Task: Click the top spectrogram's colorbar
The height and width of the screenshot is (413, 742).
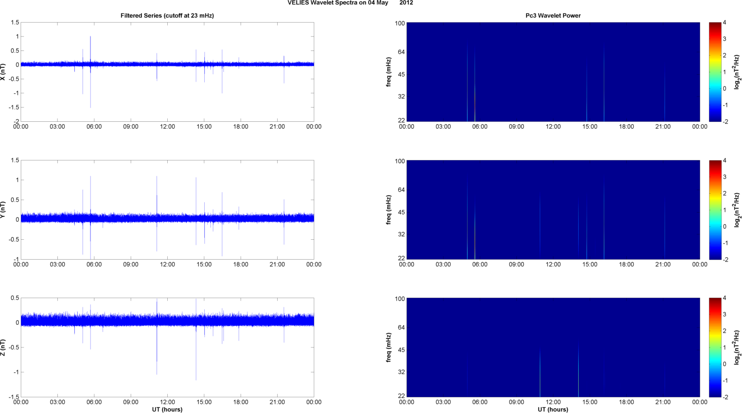Action: point(715,72)
